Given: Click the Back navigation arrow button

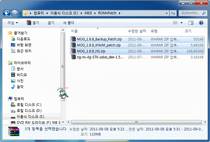Looking at the screenshot, I should click(7, 13).
